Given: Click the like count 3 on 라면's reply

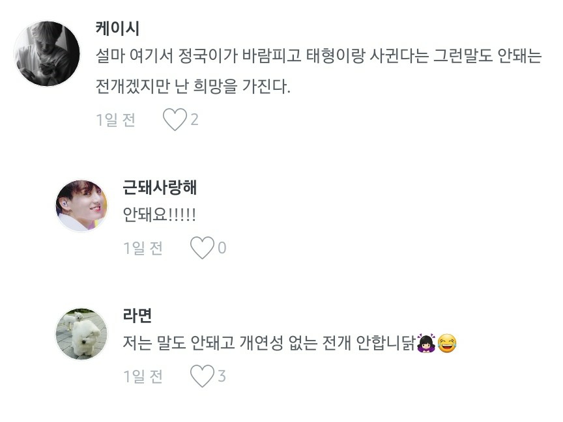Looking at the screenshot, I should click(222, 376).
